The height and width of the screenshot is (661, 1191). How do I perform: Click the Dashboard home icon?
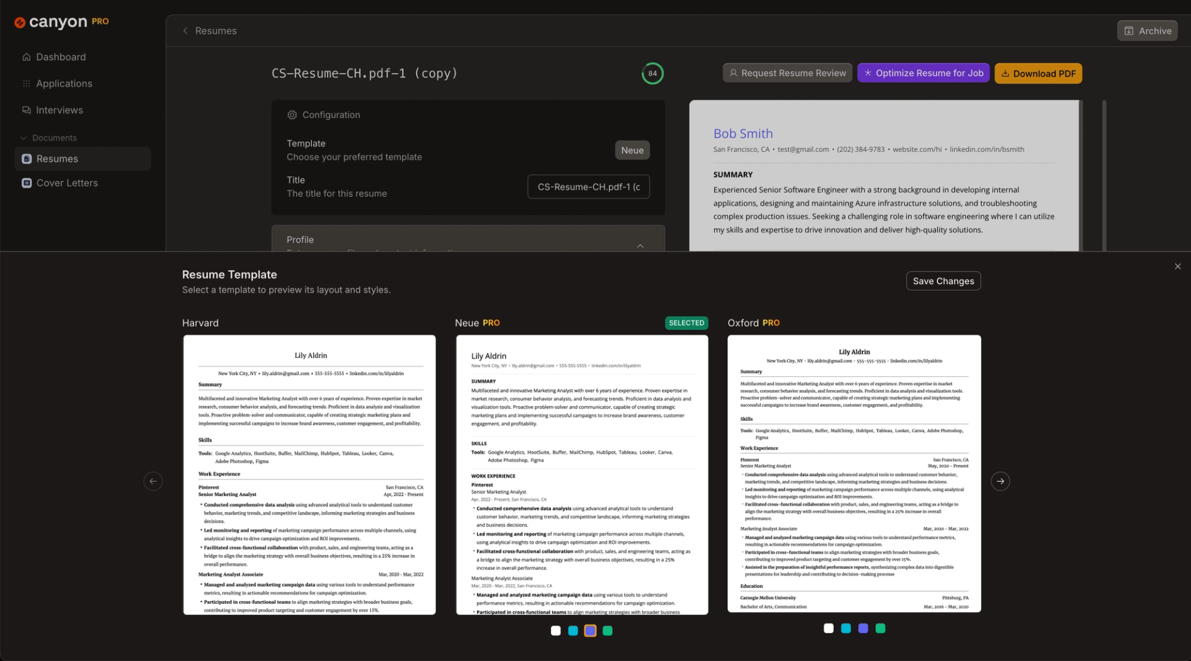click(x=27, y=57)
